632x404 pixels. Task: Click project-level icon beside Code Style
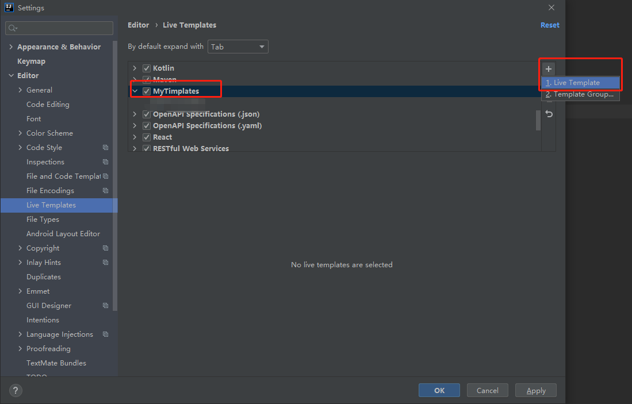point(106,148)
